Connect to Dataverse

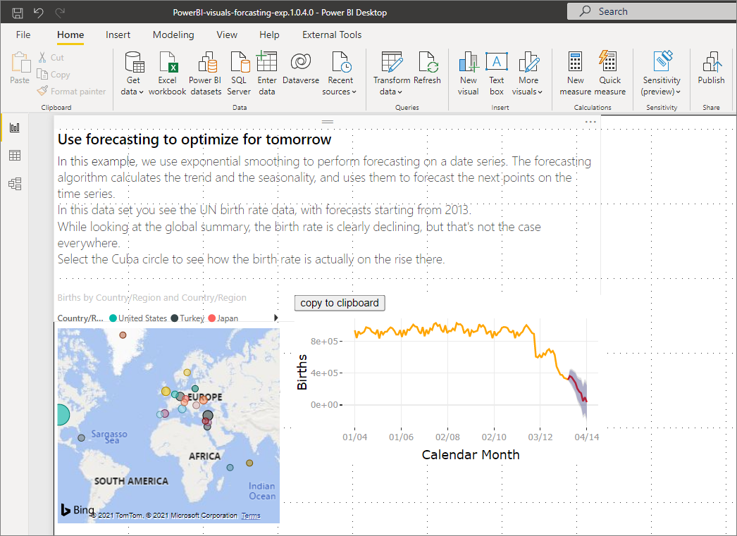[301, 68]
